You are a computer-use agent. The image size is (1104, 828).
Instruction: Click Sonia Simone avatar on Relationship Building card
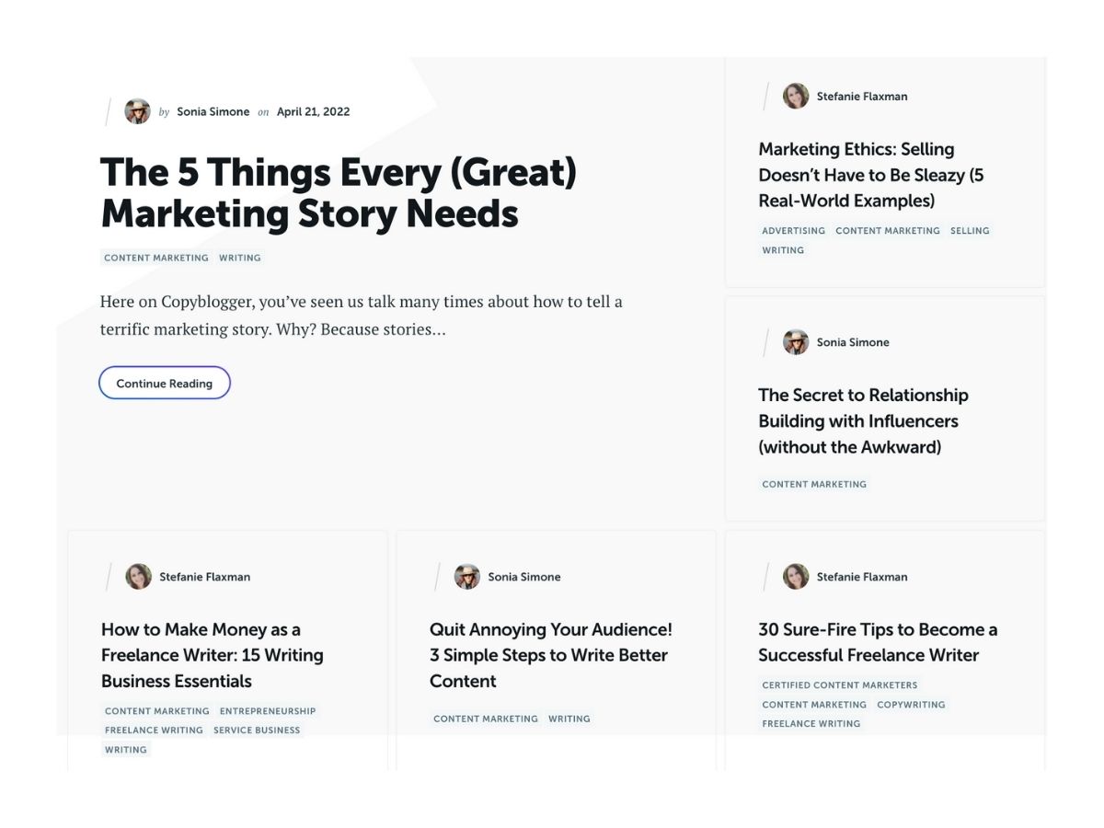click(x=796, y=342)
